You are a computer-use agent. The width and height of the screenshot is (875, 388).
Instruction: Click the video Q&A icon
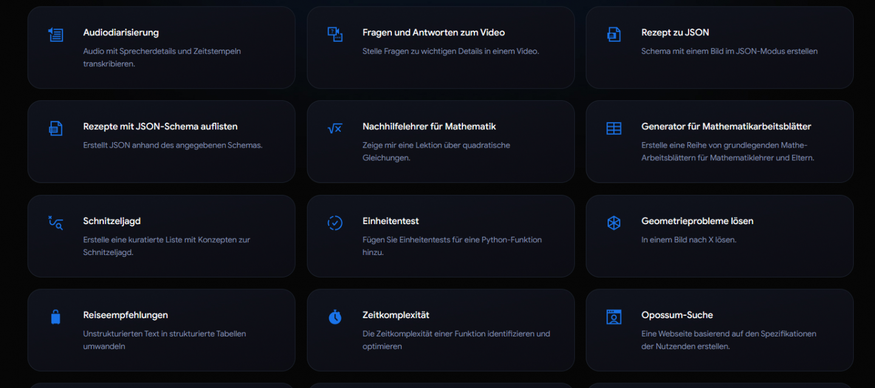[335, 34]
